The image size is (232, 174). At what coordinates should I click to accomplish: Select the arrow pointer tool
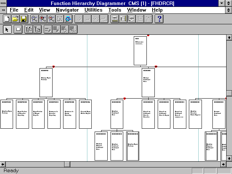tap(7, 30)
